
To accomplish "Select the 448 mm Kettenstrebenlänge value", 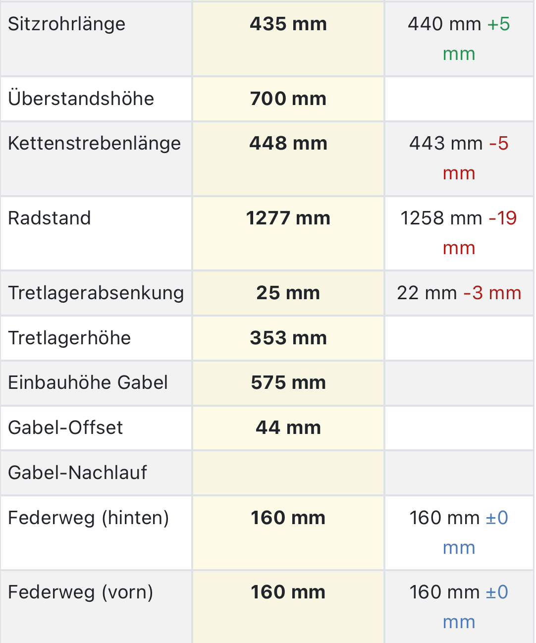I will point(288,144).
